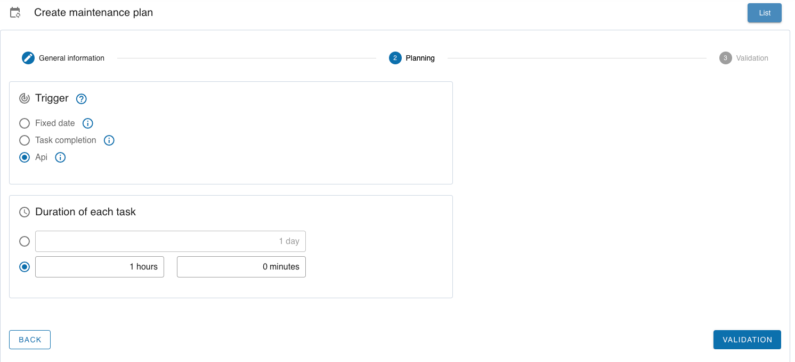Click the Duration clock icon

25,212
